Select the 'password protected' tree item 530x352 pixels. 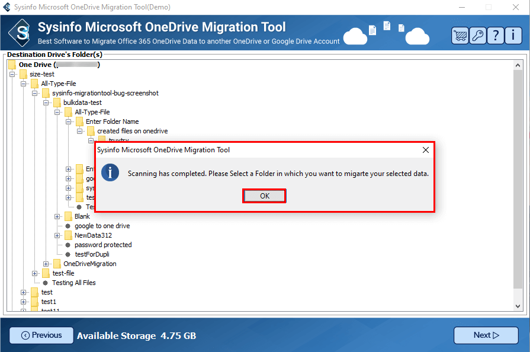[103, 245]
